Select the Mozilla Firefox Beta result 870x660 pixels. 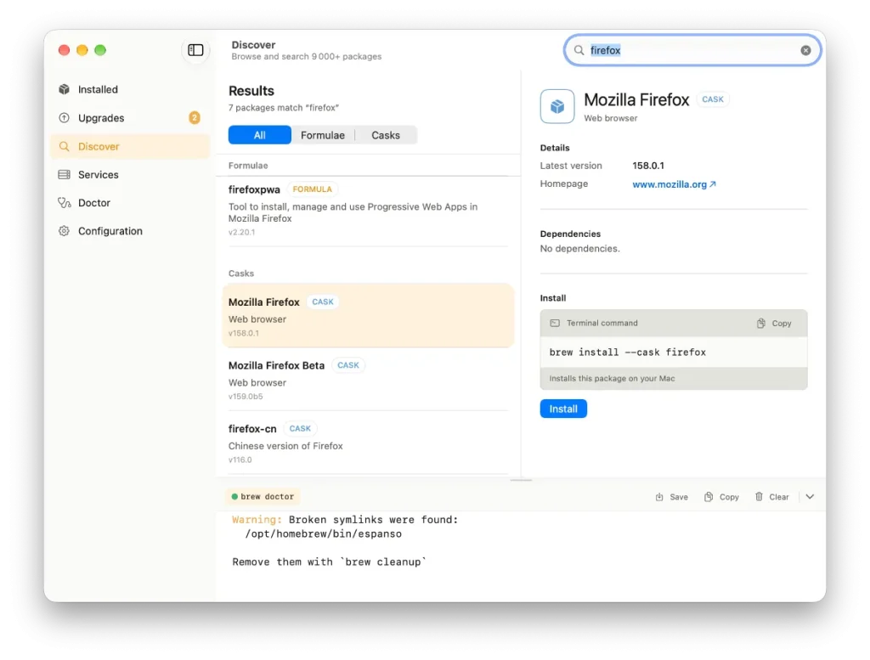(x=368, y=380)
